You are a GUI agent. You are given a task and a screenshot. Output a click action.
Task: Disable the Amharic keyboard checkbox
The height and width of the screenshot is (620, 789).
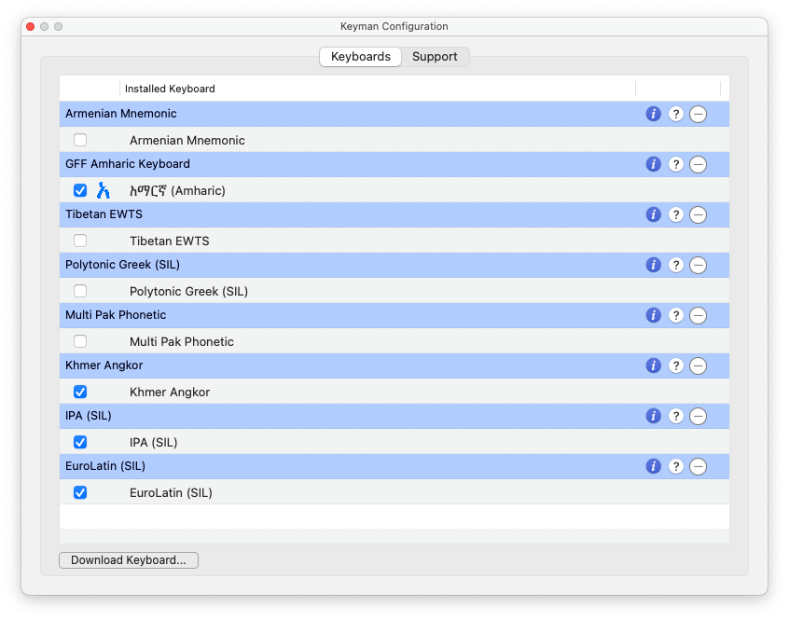tap(80, 190)
